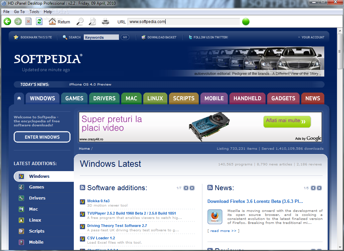The width and height of the screenshot is (344, 251).
Task: Switch to the GADGETS tab
Action: click(284, 98)
